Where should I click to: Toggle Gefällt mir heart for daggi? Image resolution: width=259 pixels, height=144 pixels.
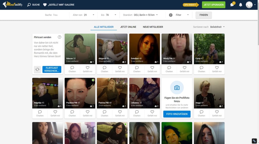217,112
